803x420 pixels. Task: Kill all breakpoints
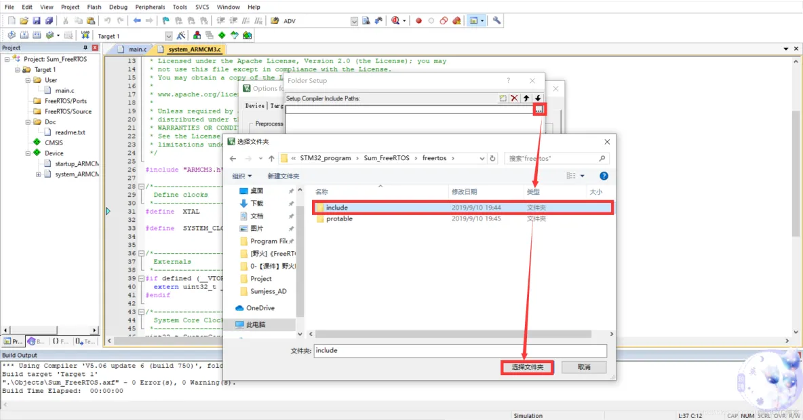pyautogui.click(x=456, y=21)
